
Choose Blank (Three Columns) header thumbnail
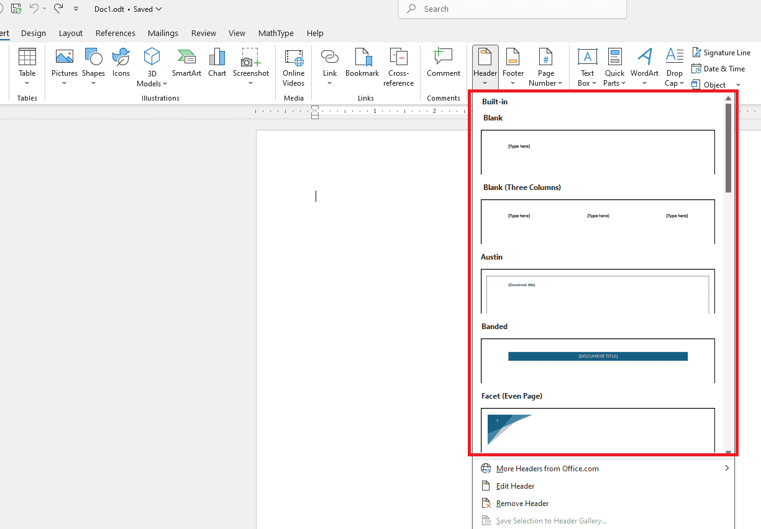pyautogui.click(x=598, y=222)
